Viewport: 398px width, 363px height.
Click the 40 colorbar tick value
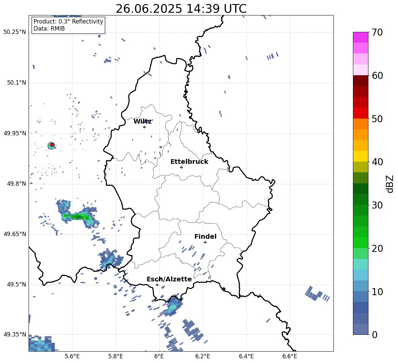(x=377, y=162)
